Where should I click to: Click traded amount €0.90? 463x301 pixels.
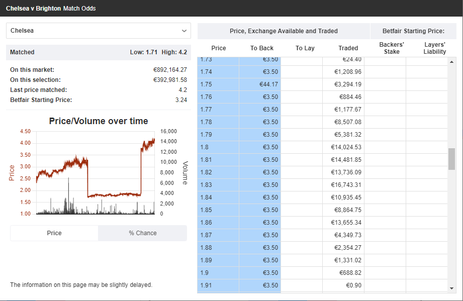coord(353,285)
